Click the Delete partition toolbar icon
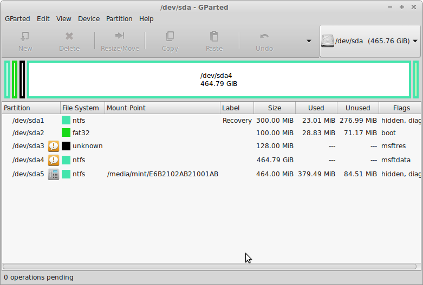This screenshot has width=423, height=285. [x=69, y=36]
